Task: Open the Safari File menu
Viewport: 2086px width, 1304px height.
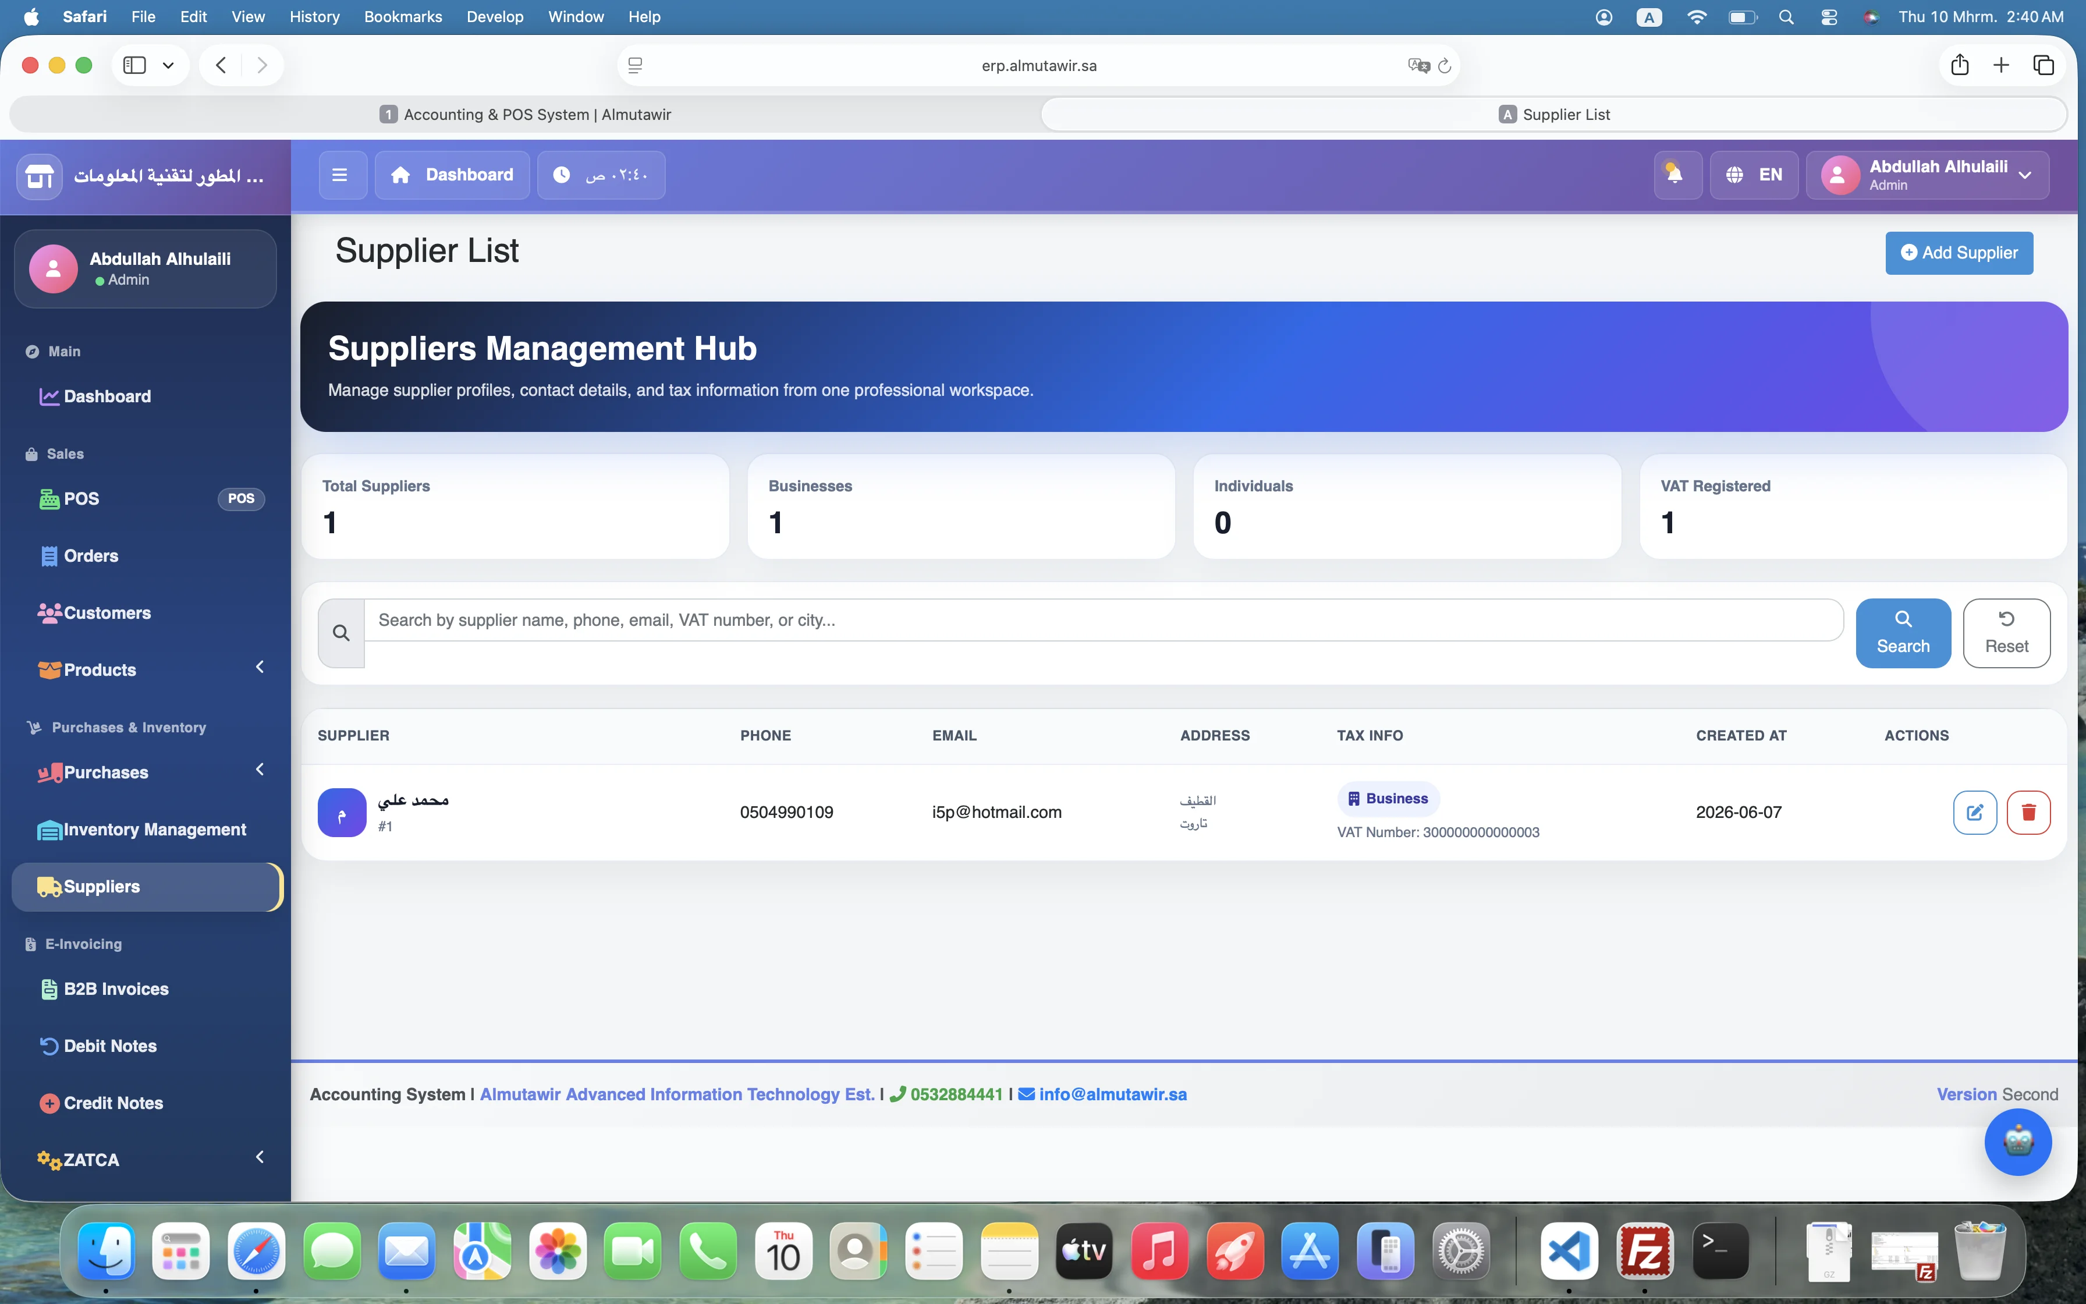Action: pos(143,17)
